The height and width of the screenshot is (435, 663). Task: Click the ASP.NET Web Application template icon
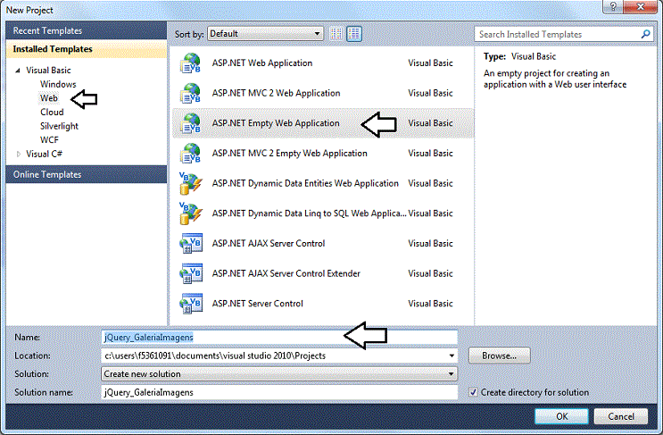[191, 63]
